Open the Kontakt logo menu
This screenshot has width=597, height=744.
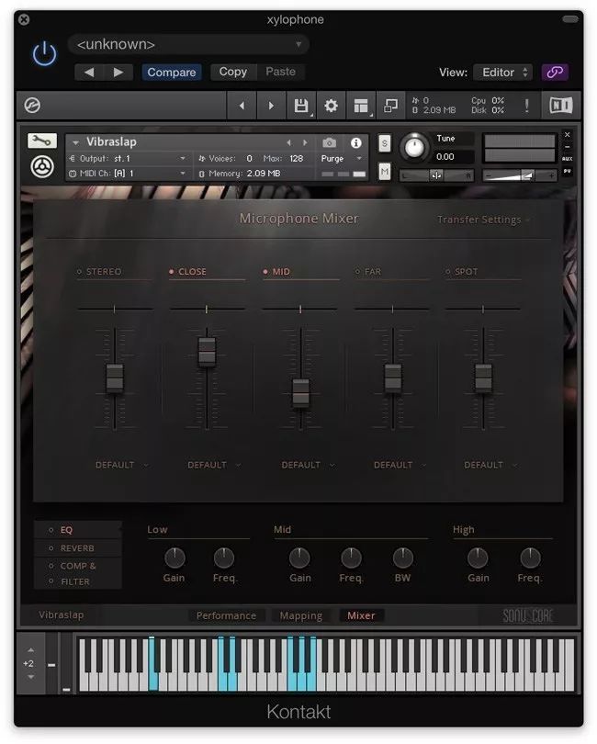click(32, 106)
